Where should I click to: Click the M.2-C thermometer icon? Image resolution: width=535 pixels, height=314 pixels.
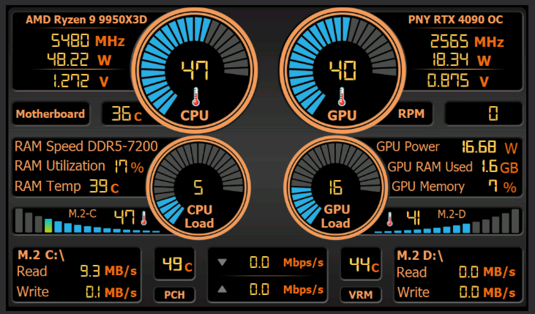[143, 218]
